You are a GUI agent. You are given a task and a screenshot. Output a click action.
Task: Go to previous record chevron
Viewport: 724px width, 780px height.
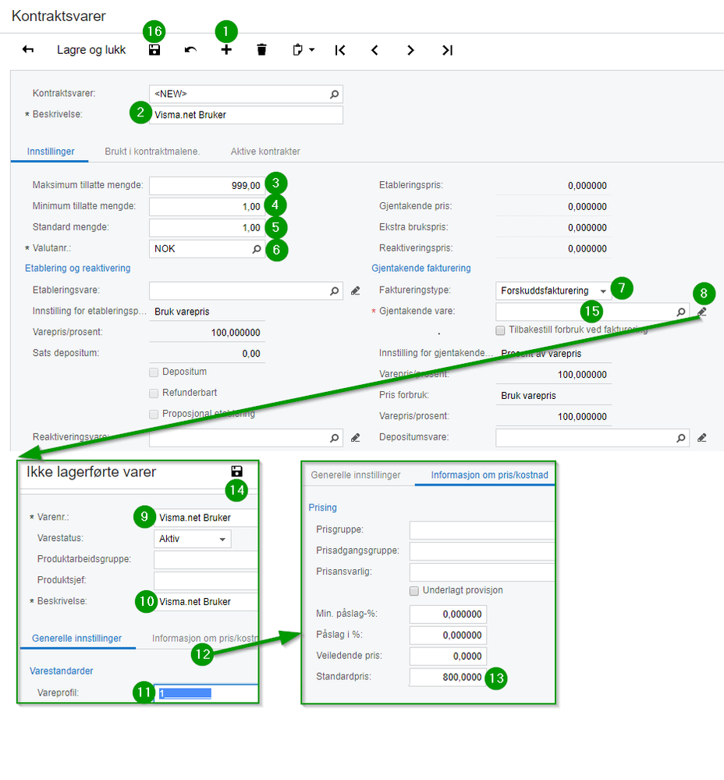click(x=375, y=50)
